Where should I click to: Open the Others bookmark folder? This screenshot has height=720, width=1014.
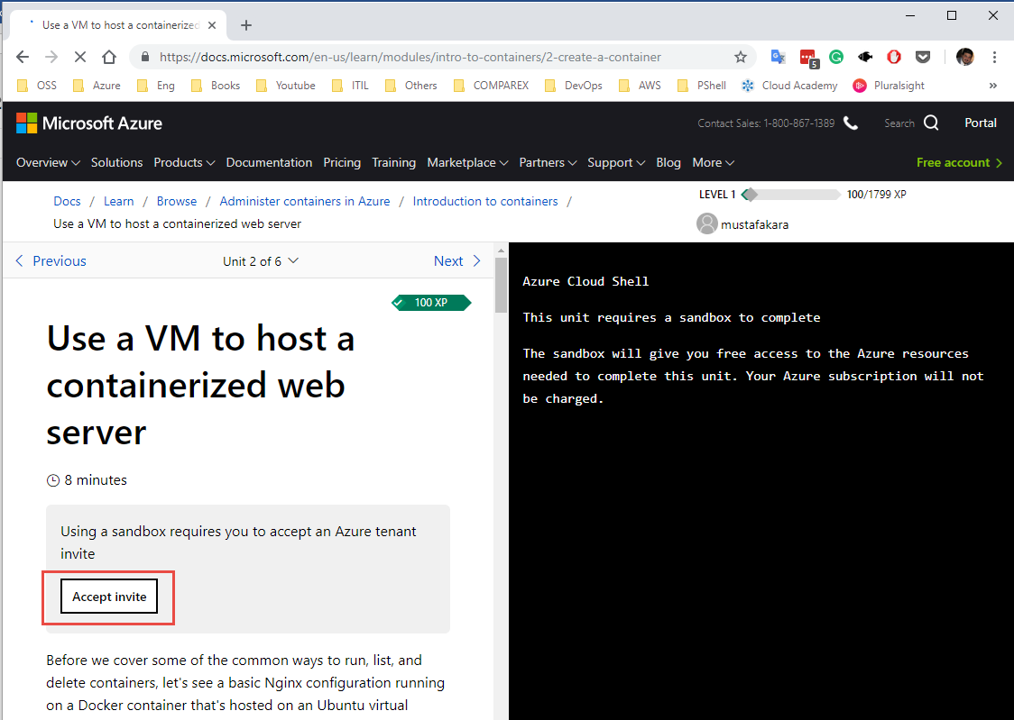(x=411, y=86)
